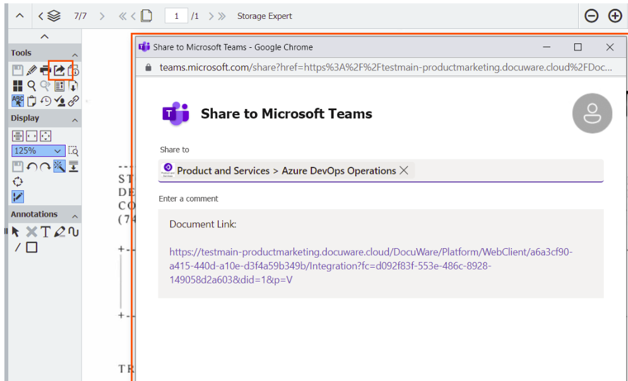Image resolution: width=628 pixels, height=381 pixels.
Task: Remove the Azure DevOps Operations share target
Action: pos(403,170)
